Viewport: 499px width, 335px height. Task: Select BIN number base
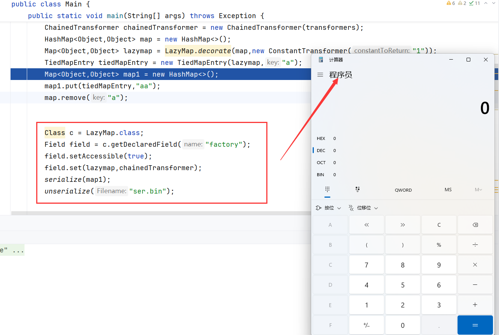coord(326,175)
